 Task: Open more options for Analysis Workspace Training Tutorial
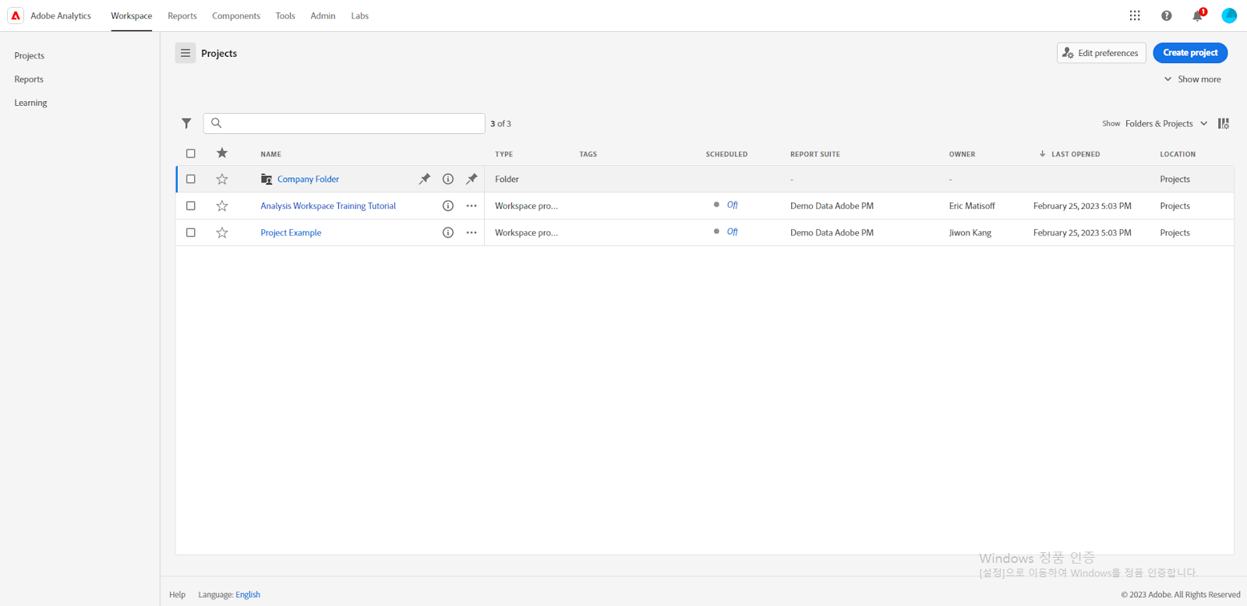coord(472,206)
